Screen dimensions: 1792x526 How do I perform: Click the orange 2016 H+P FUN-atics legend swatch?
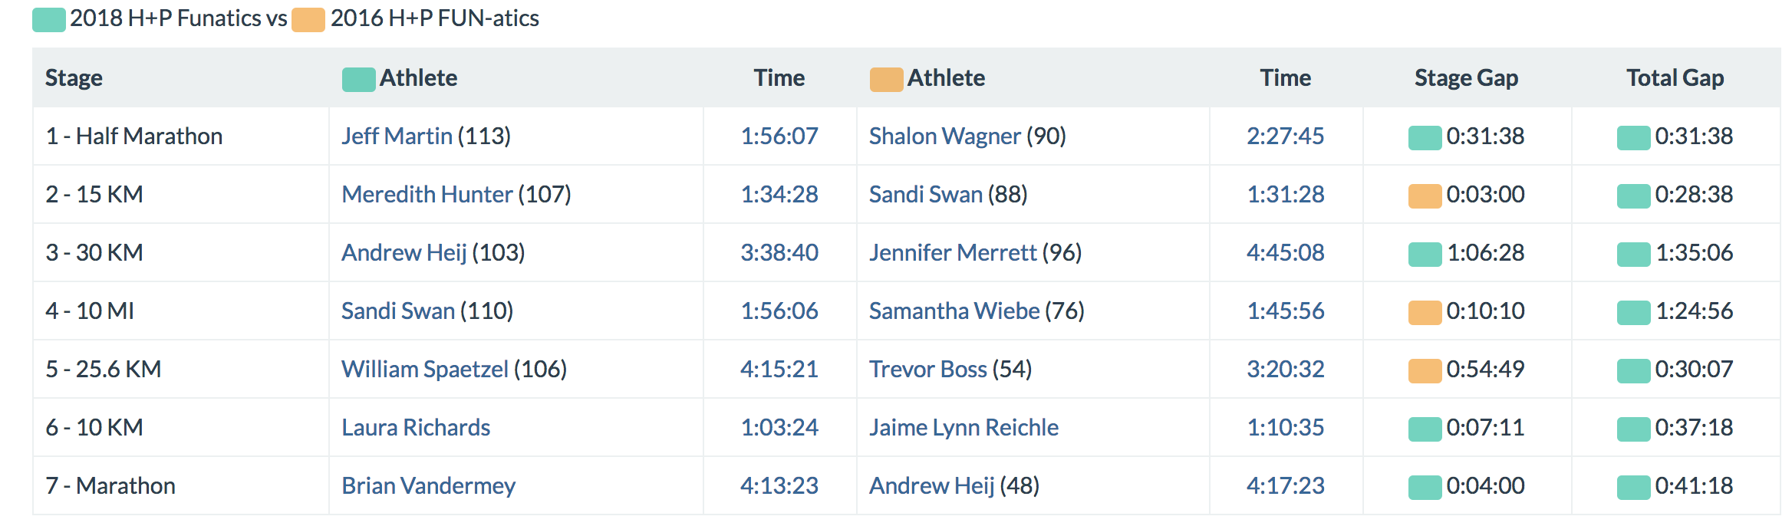308,19
